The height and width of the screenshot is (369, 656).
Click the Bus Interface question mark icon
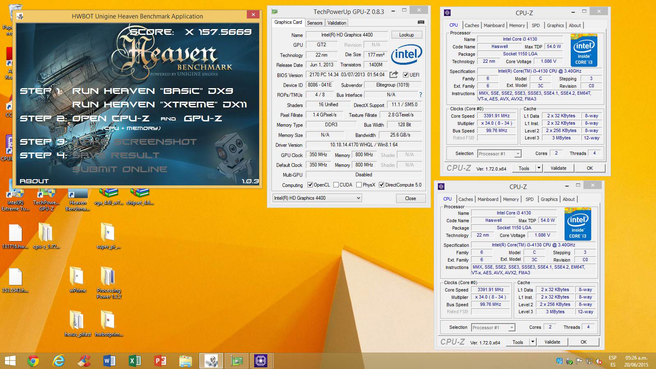click(420, 95)
